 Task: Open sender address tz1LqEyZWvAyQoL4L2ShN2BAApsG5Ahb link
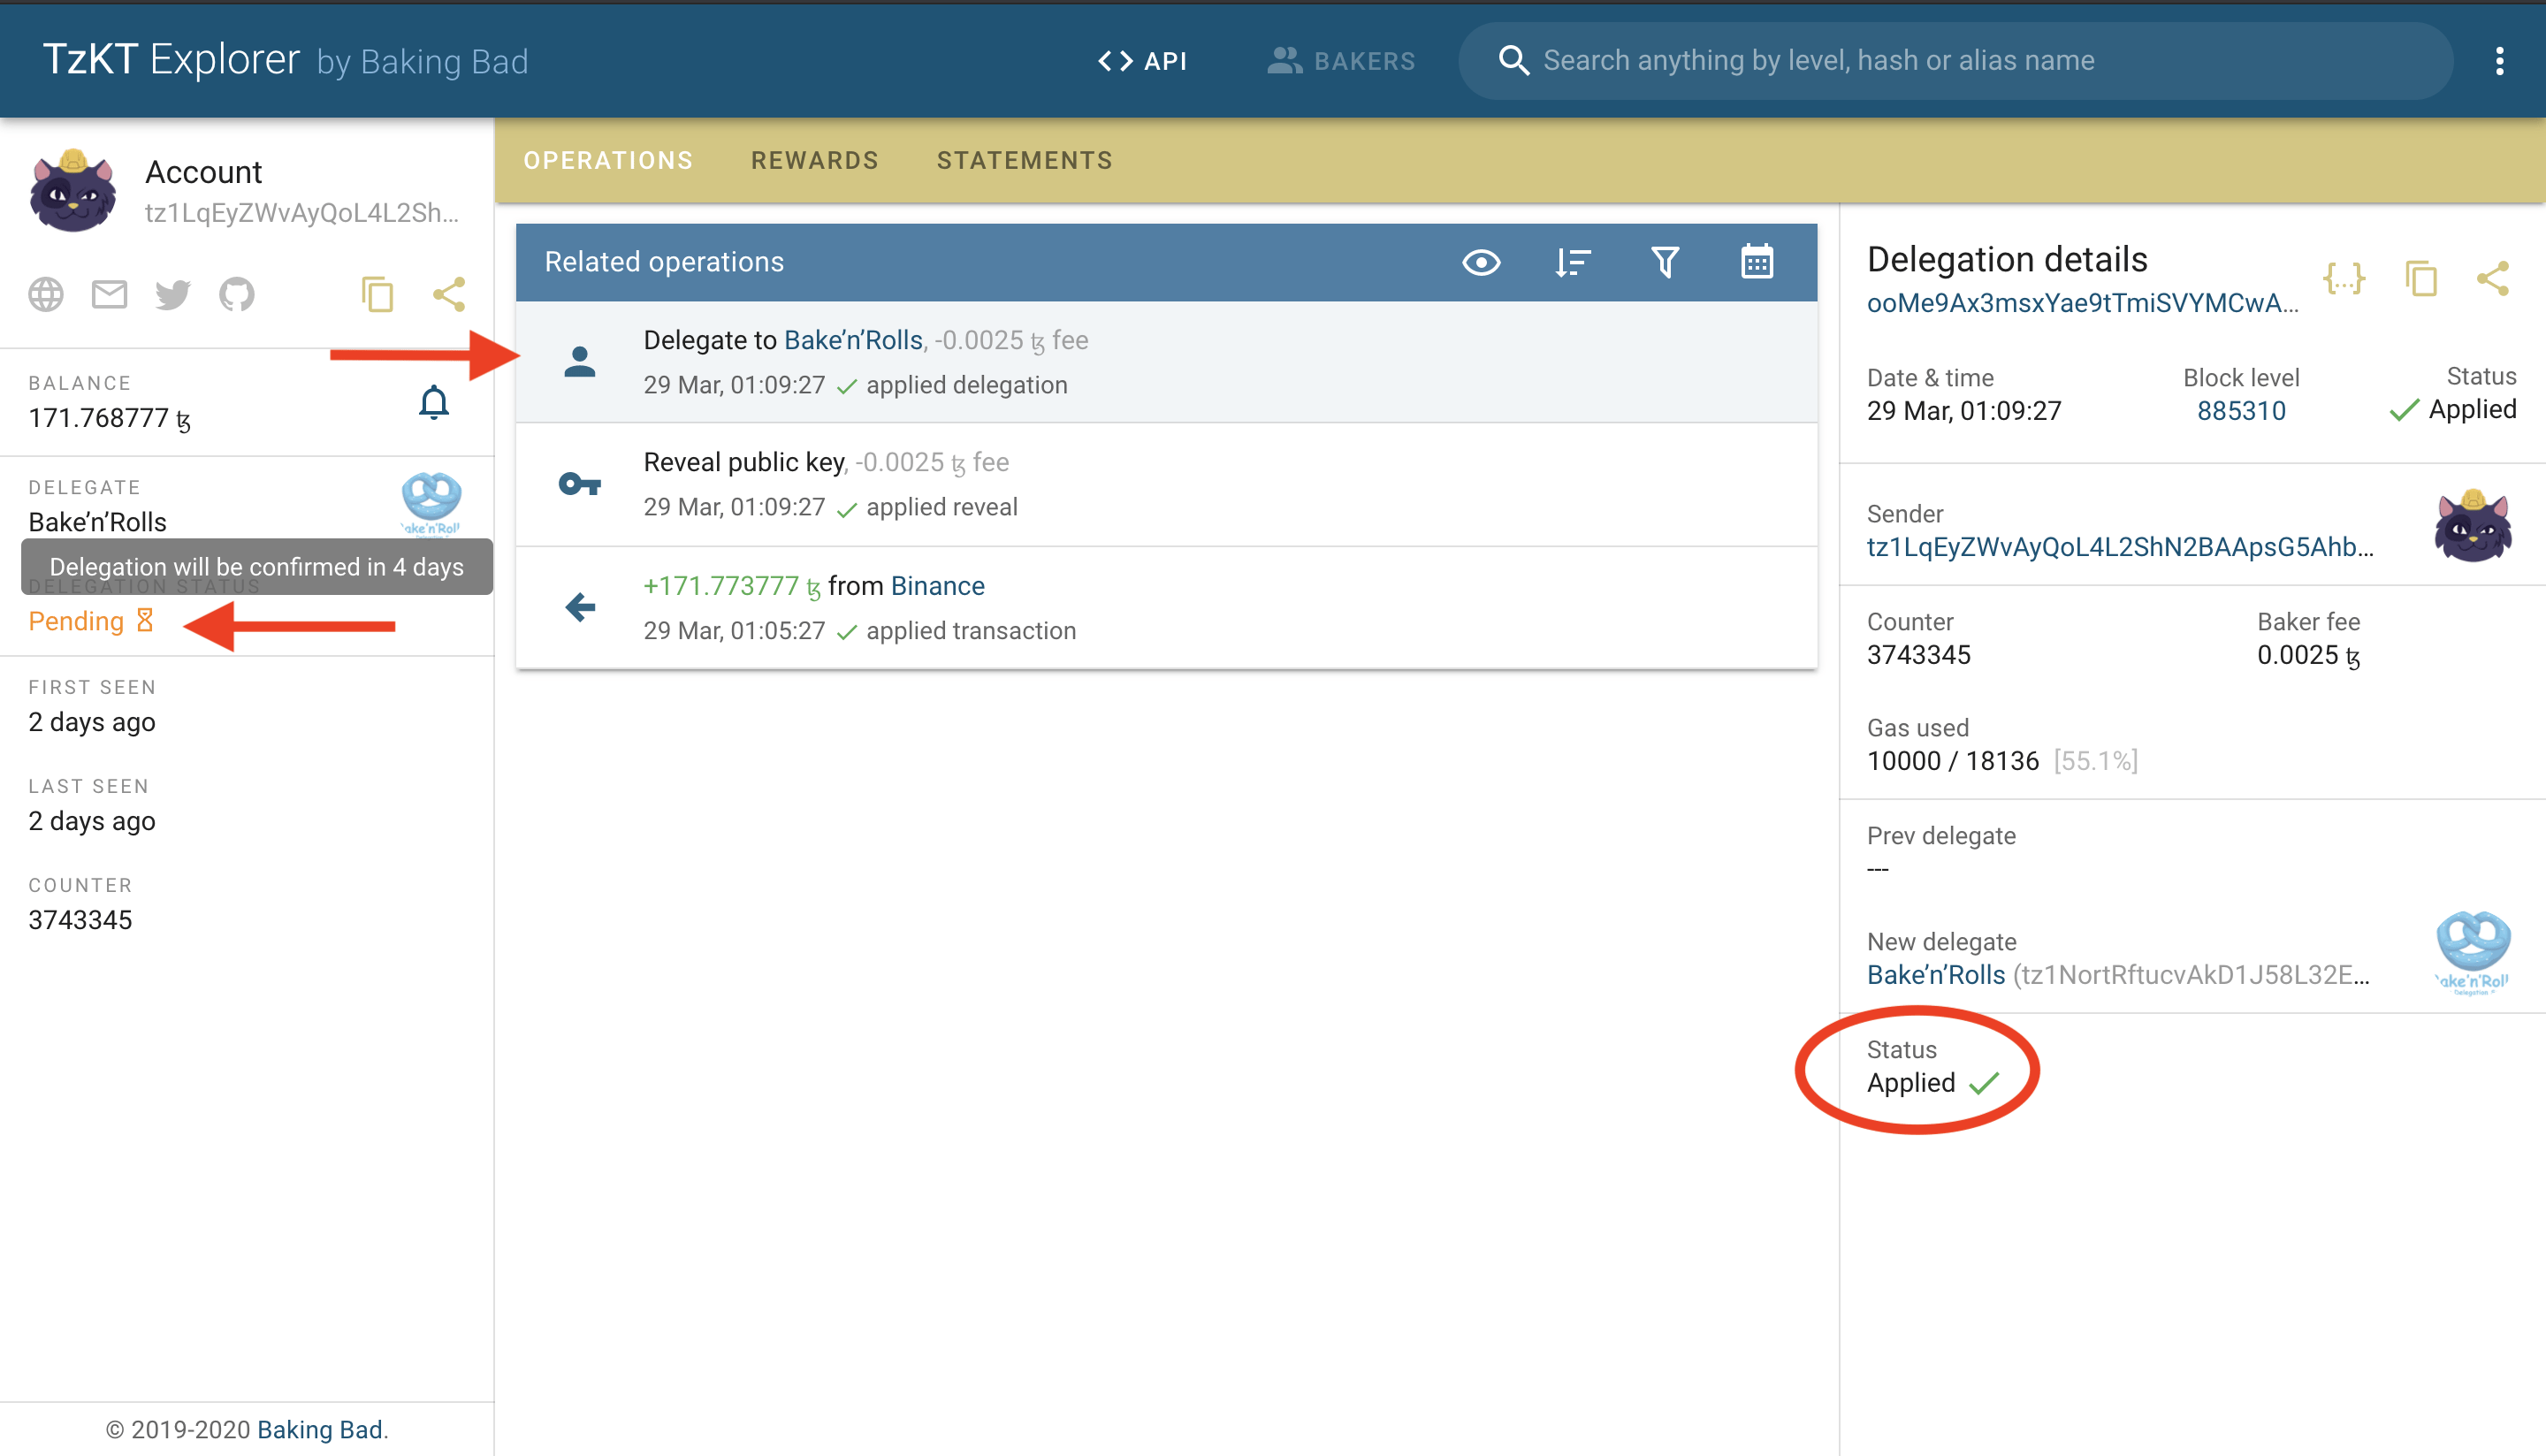(x=2119, y=547)
